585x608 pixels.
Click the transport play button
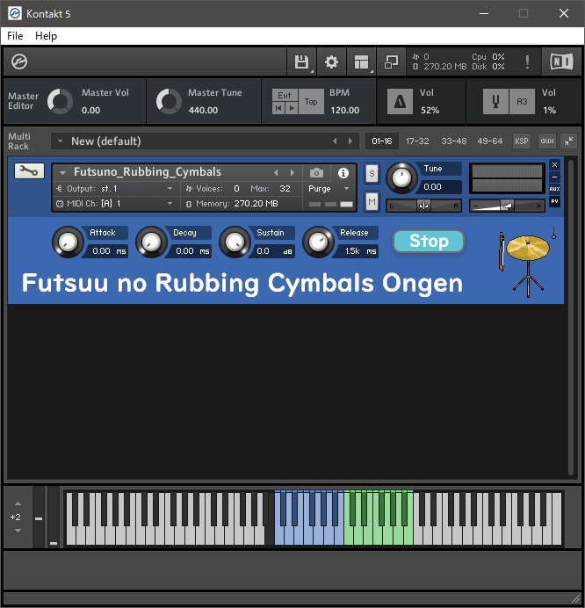(x=292, y=108)
